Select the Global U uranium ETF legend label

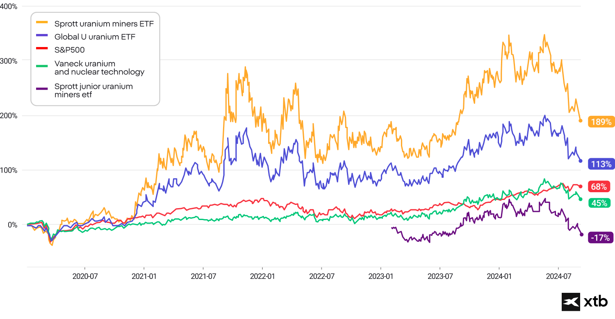[x=95, y=37]
